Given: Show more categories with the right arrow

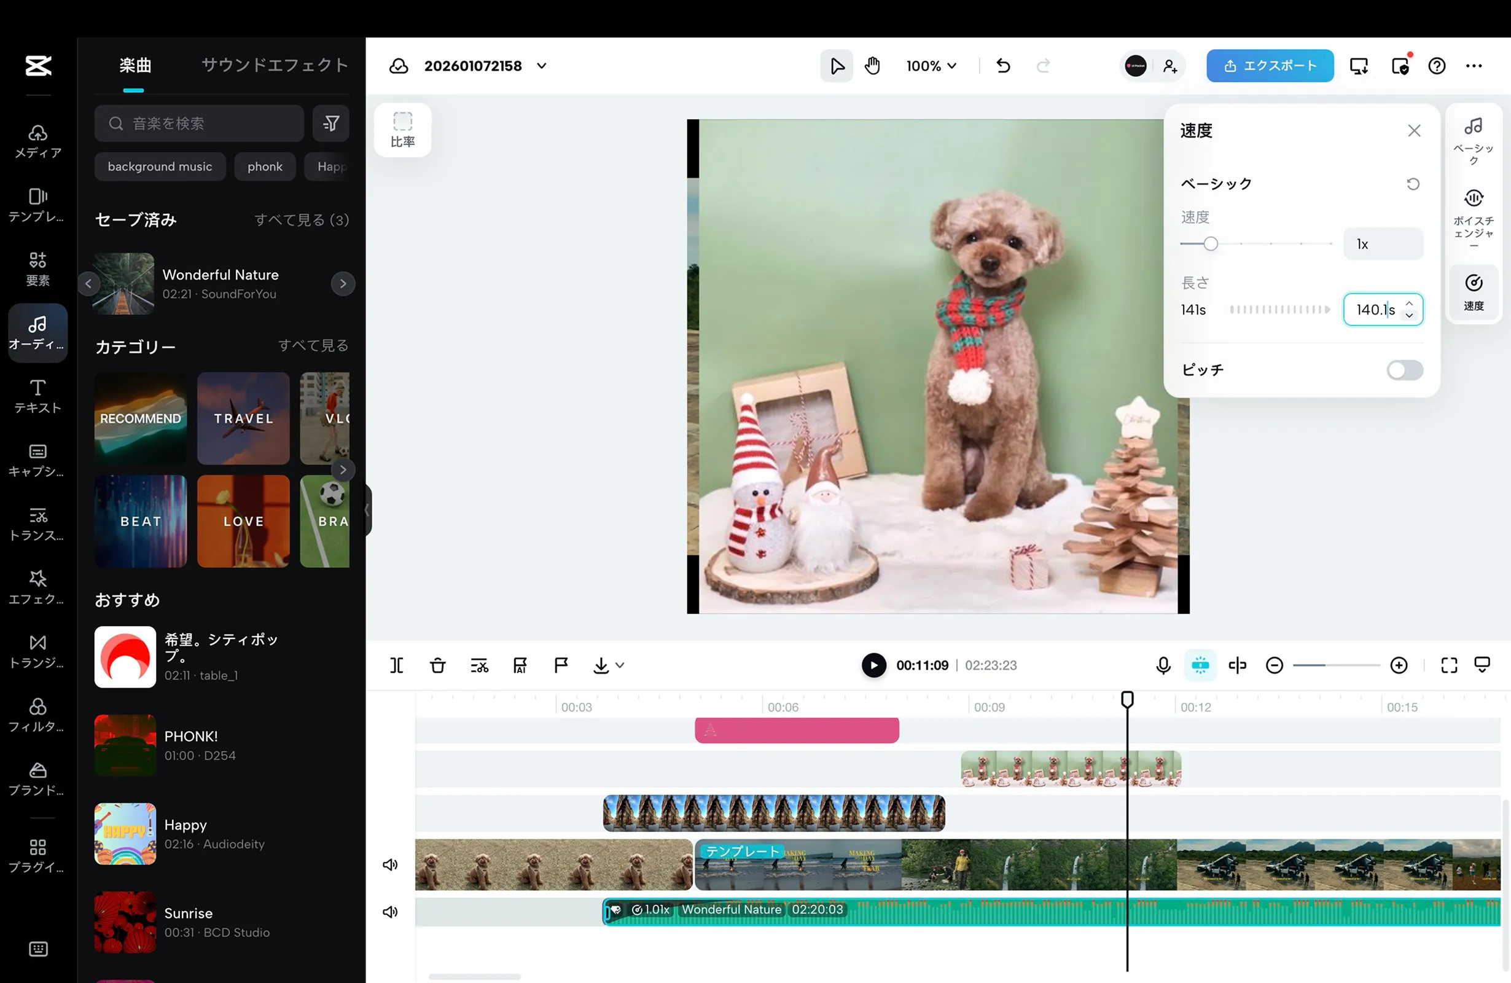Looking at the screenshot, I should tap(343, 469).
